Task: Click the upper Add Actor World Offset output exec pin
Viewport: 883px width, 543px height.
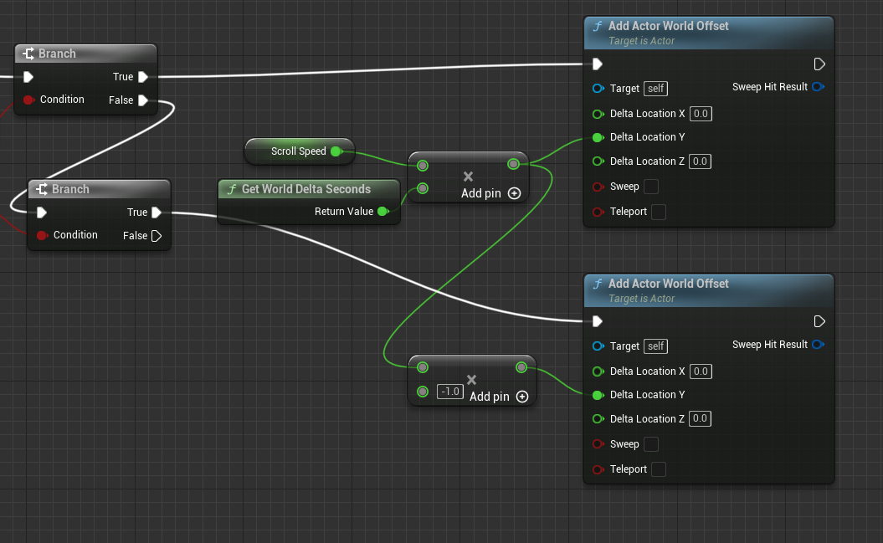Action: pyautogui.click(x=819, y=64)
